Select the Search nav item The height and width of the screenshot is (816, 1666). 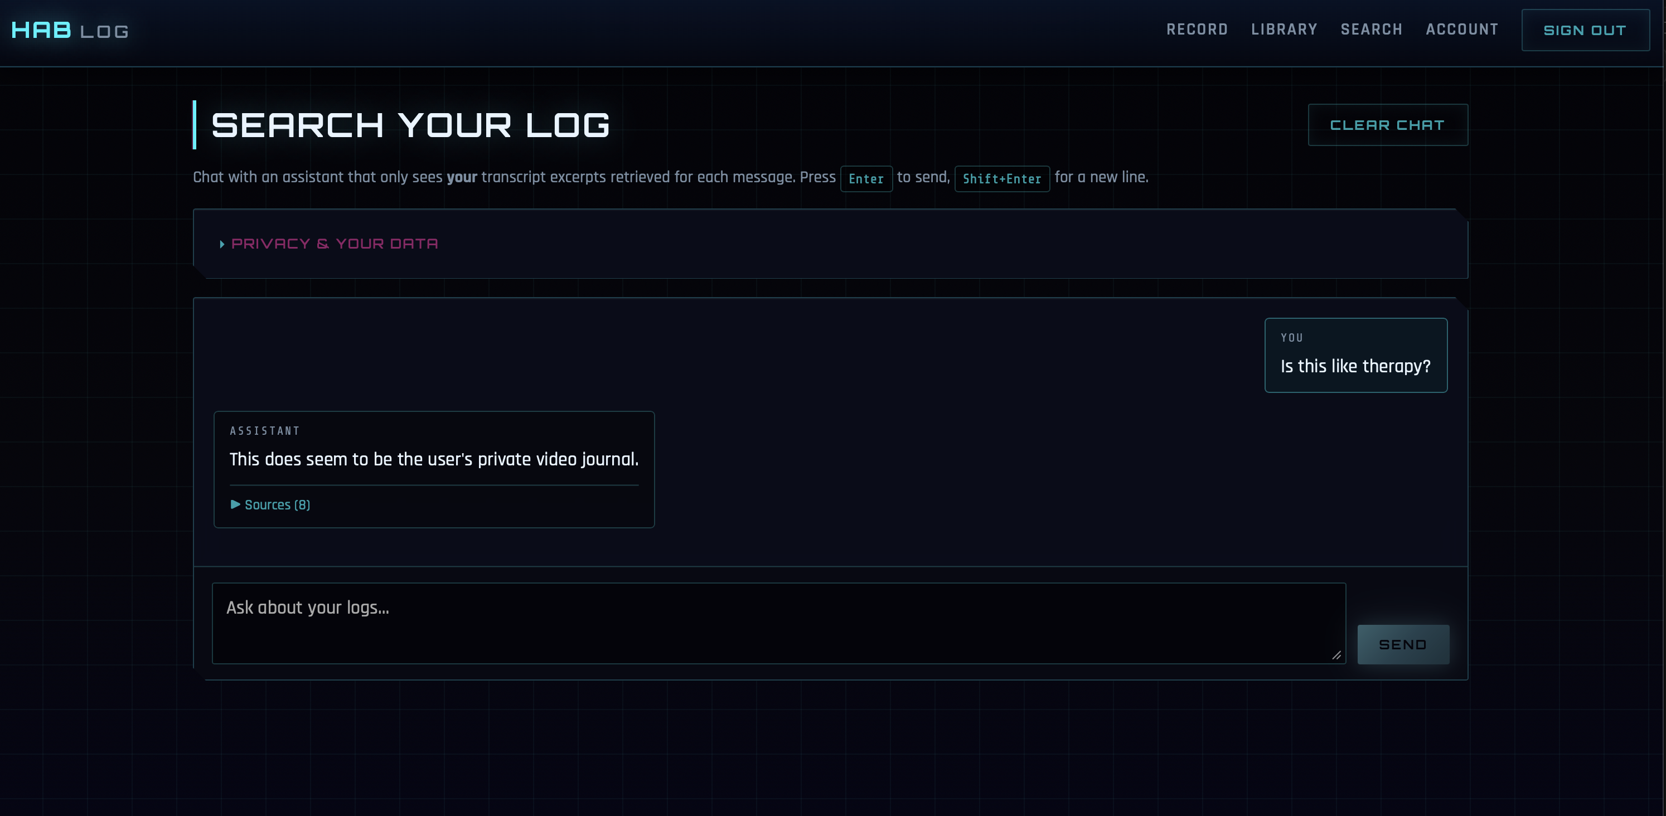tap(1372, 29)
